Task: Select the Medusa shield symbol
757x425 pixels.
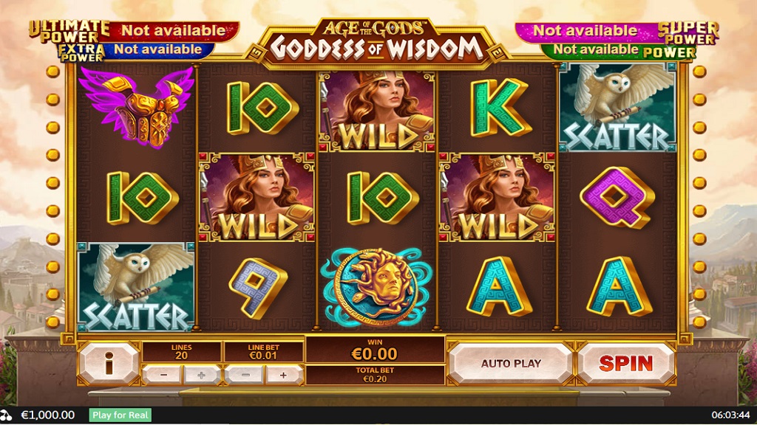Action: [377, 287]
